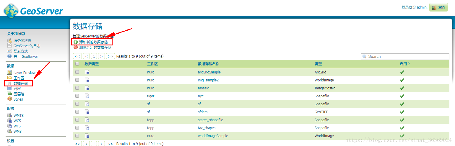The height and width of the screenshot is (146, 455).
Task: Click the bottom previous page < button
Action: click(87, 144)
